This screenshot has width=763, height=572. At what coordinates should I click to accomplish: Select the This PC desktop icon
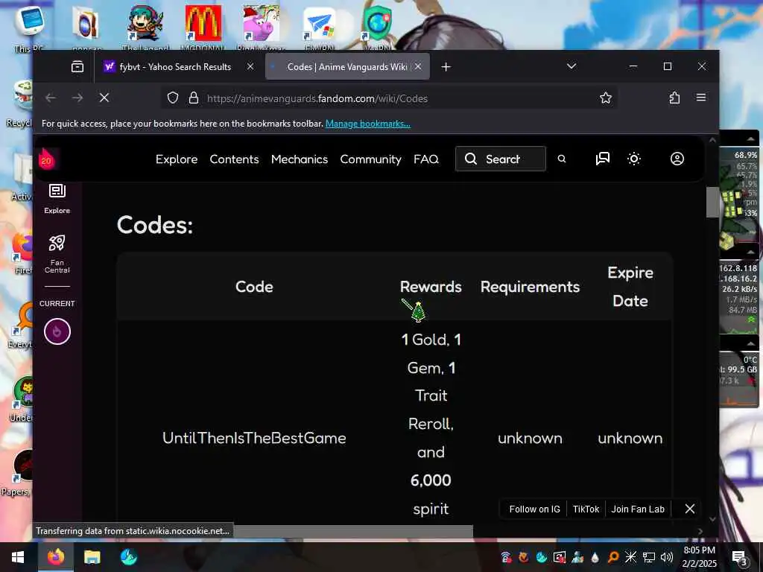click(29, 28)
